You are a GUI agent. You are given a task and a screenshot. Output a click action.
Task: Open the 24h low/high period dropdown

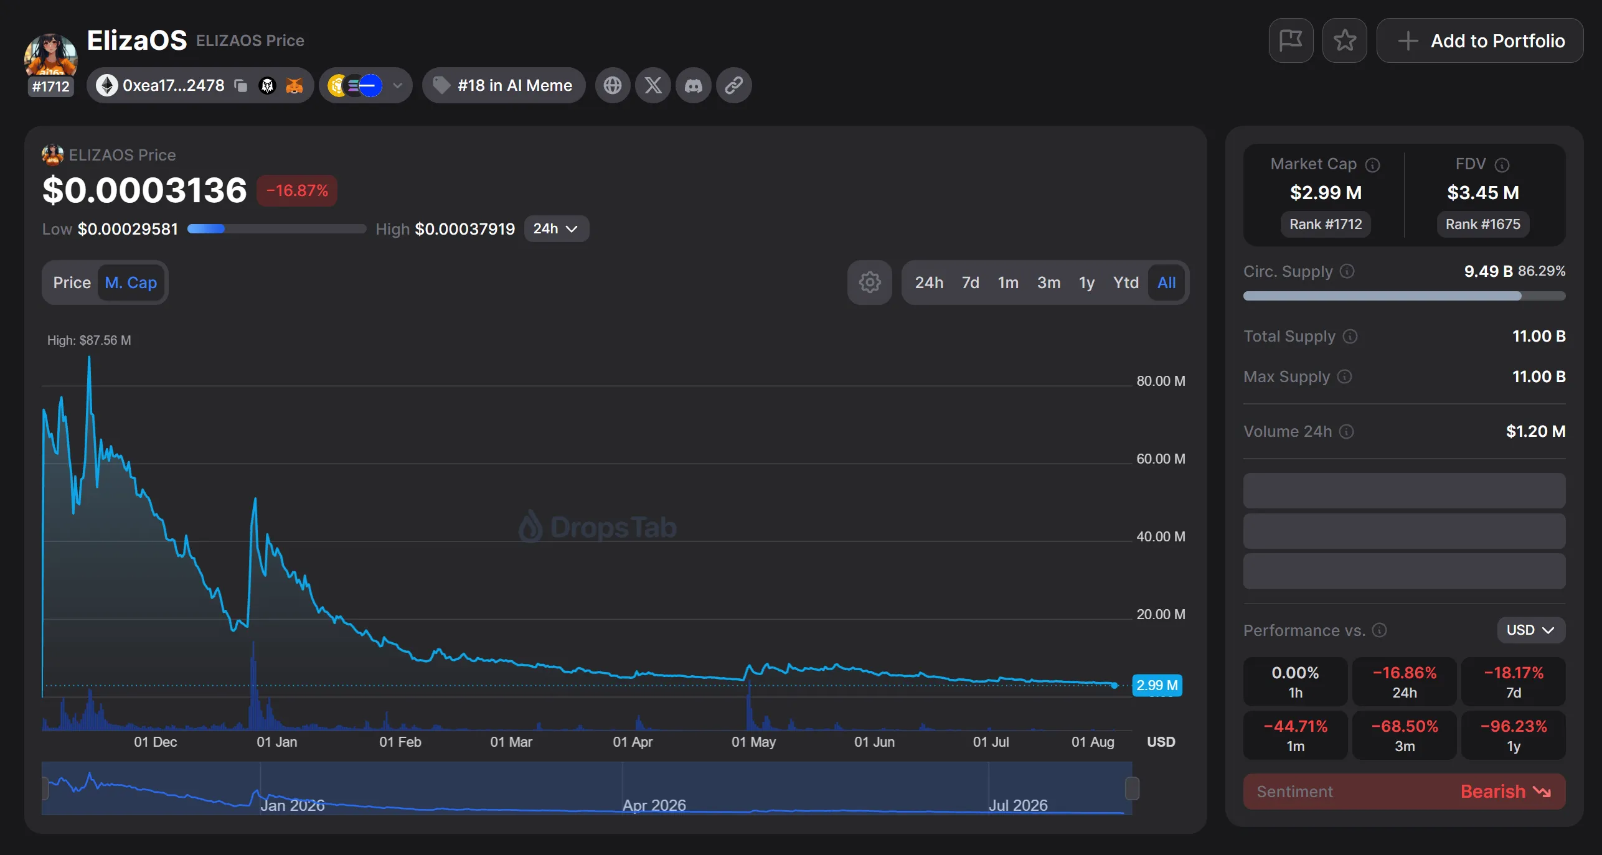pyautogui.click(x=556, y=229)
